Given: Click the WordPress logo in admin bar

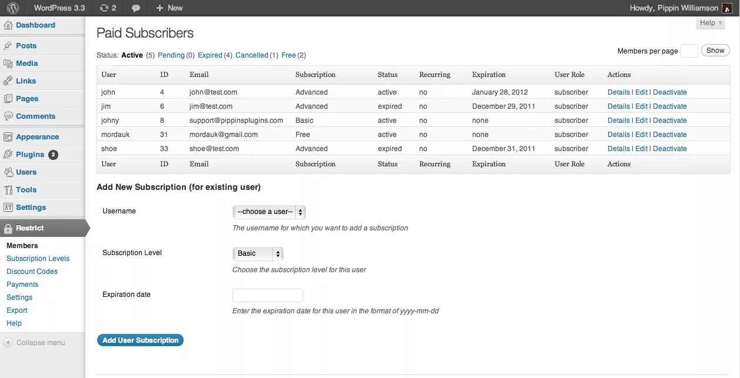Looking at the screenshot, I should tap(12, 8).
